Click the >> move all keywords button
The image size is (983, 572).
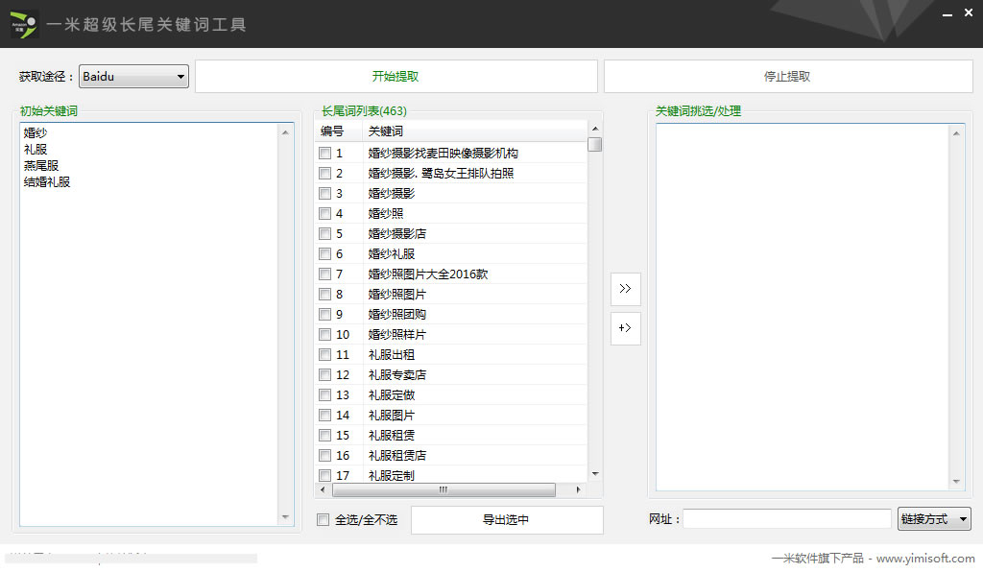pyautogui.click(x=626, y=289)
